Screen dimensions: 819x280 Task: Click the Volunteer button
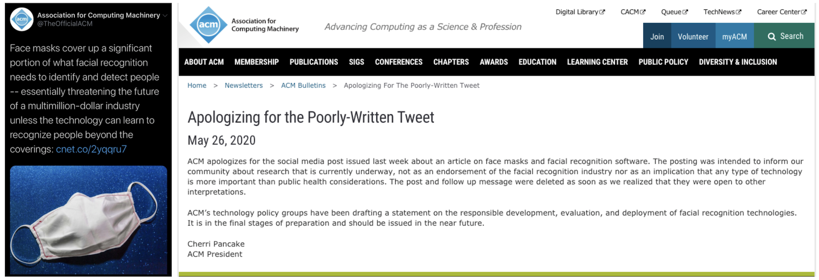[693, 36]
